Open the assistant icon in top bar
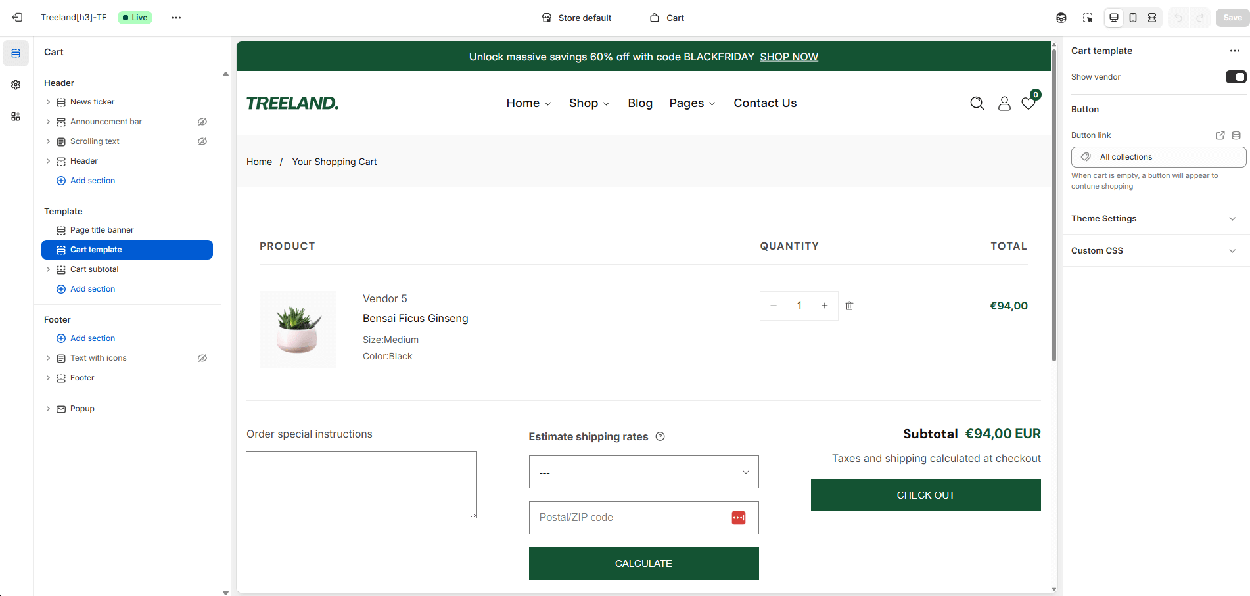Image resolution: width=1250 pixels, height=596 pixels. click(1061, 18)
